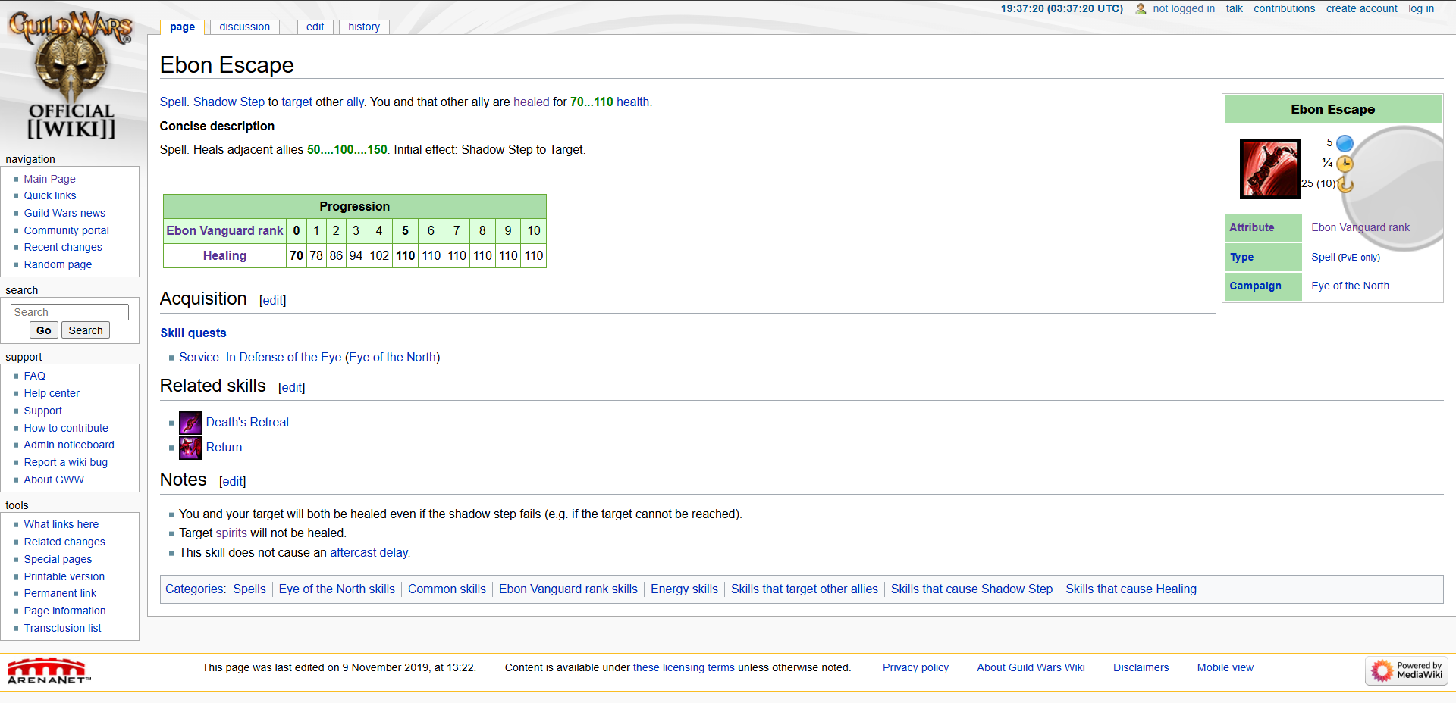
Task: Open a Random page
Action: (x=58, y=264)
